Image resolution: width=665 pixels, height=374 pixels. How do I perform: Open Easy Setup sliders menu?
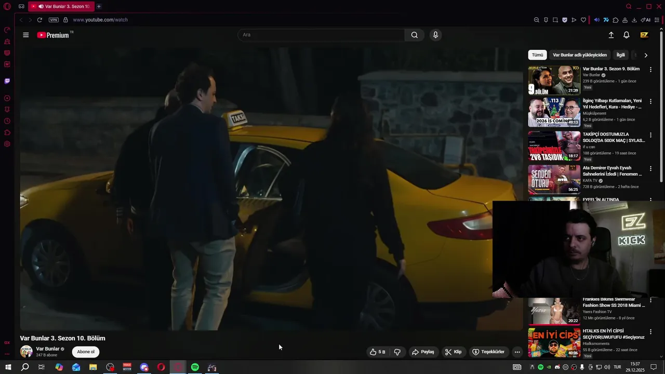(x=657, y=20)
